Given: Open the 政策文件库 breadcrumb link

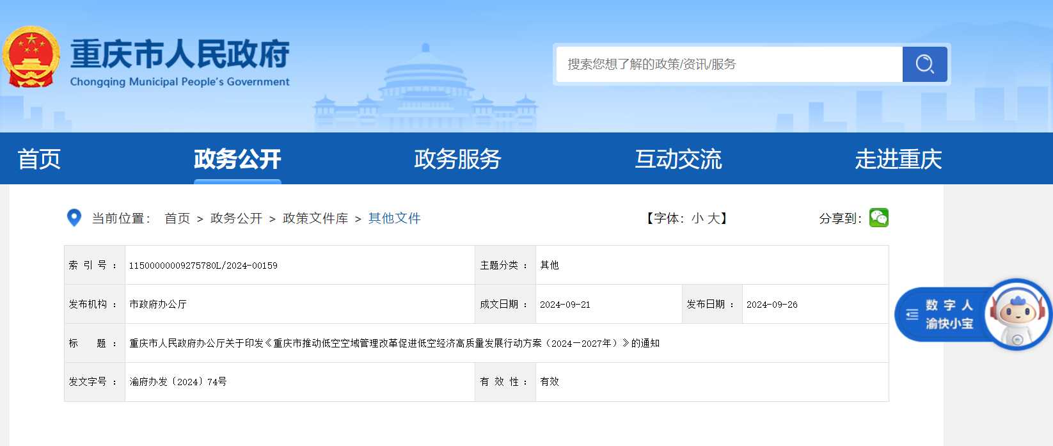Looking at the screenshot, I should click(x=315, y=218).
